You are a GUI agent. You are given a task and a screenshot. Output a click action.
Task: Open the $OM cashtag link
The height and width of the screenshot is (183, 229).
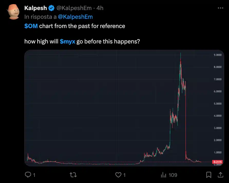pos(31,26)
